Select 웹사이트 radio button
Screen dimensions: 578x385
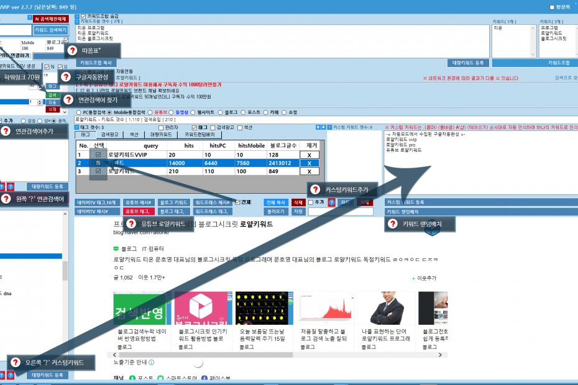(193, 112)
